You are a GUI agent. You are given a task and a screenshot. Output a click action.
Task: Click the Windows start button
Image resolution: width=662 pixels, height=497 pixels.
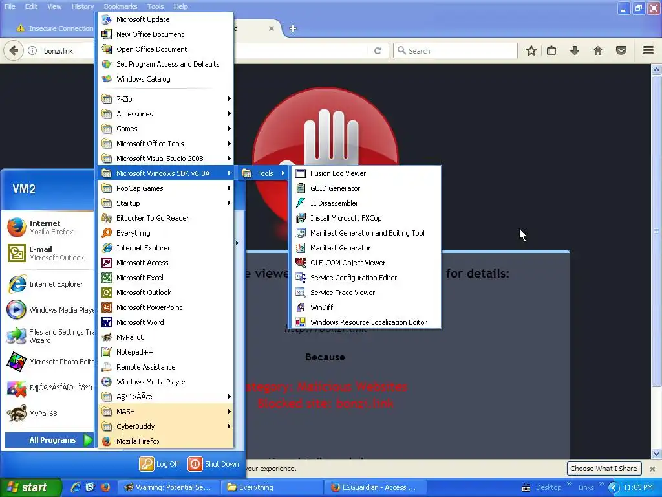point(31,487)
